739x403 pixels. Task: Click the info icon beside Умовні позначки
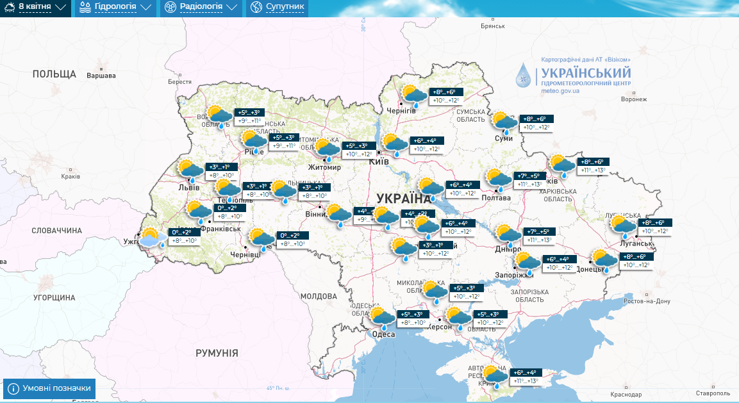pyautogui.click(x=15, y=388)
